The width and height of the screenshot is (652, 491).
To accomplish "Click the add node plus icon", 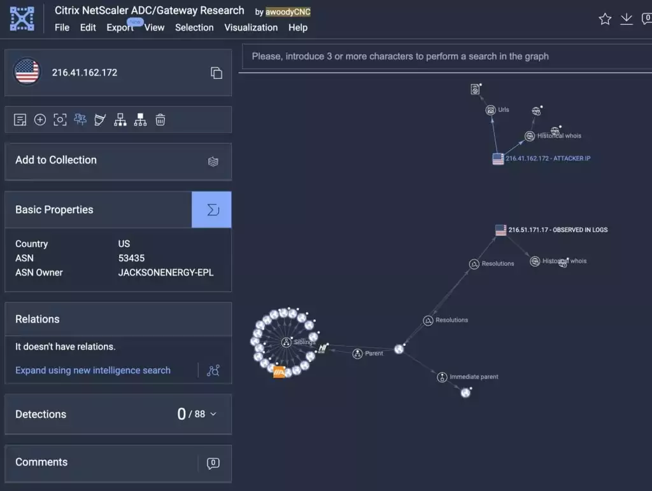I will click(x=40, y=120).
